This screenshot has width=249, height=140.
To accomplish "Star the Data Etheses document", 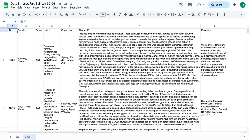I will pos(60,4).
